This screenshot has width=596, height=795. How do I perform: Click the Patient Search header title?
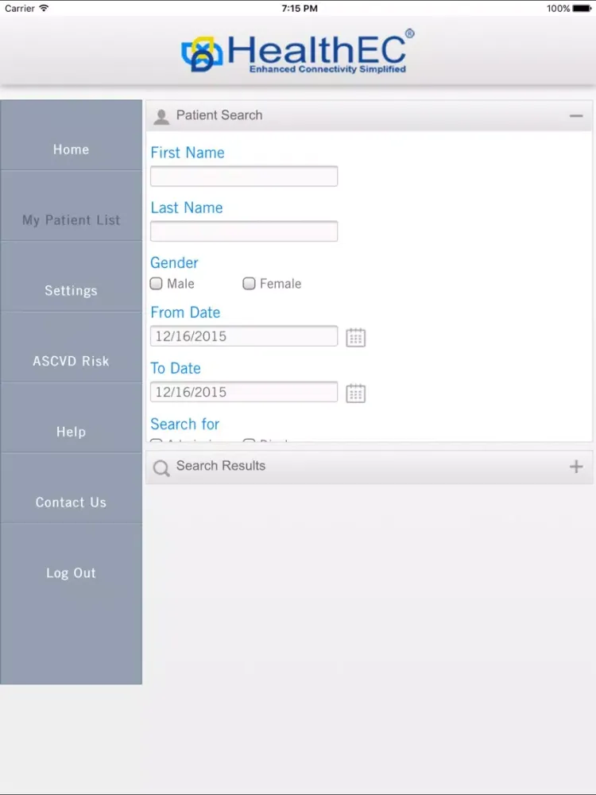219,115
